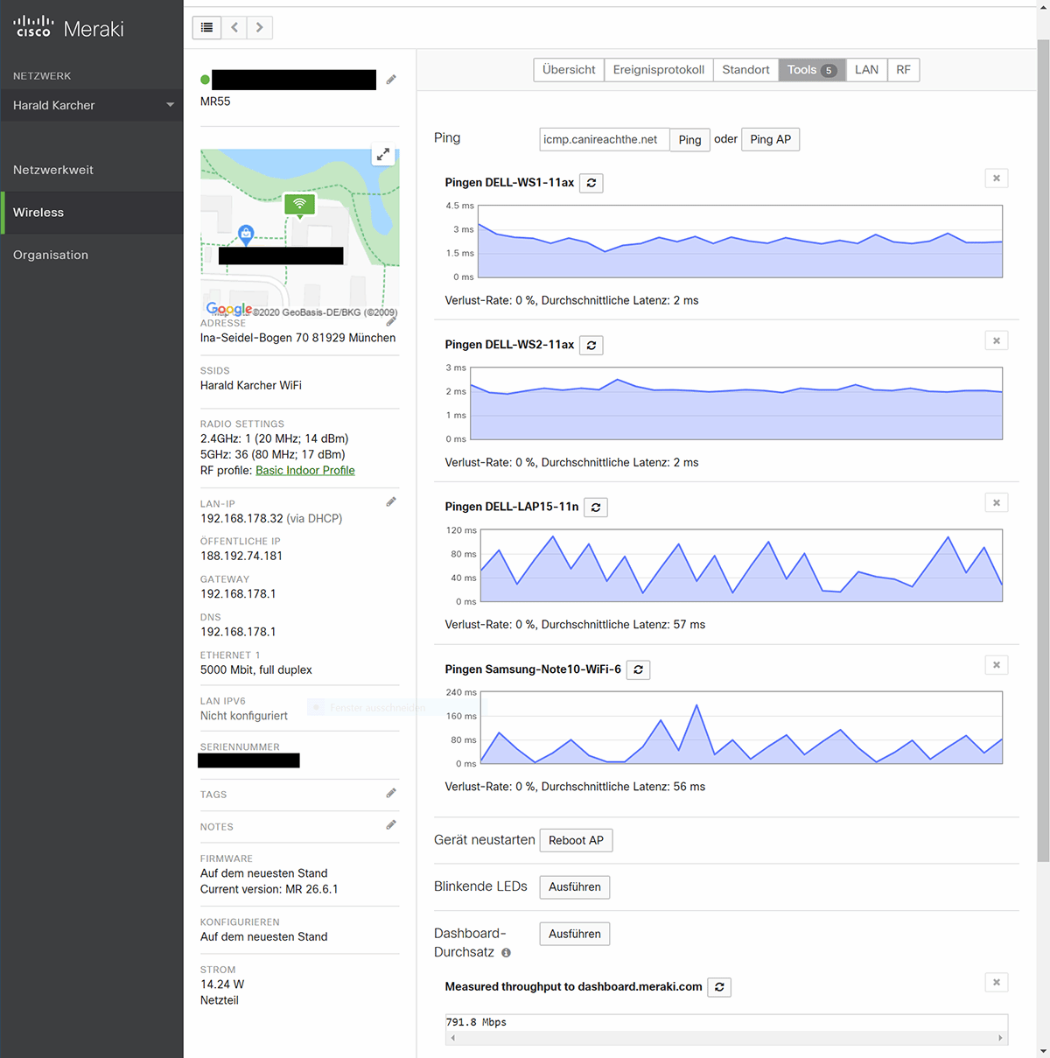The width and height of the screenshot is (1050, 1058).
Task: Refresh the DELL-WS1-11ax ping test
Action: click(x=591, y=183)
